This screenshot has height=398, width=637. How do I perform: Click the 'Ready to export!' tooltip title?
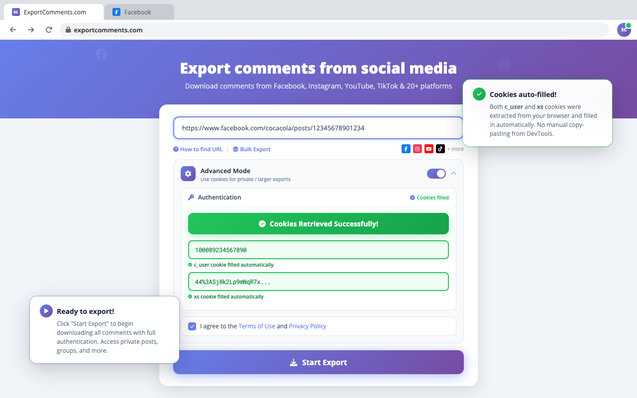tap(85, 311)
